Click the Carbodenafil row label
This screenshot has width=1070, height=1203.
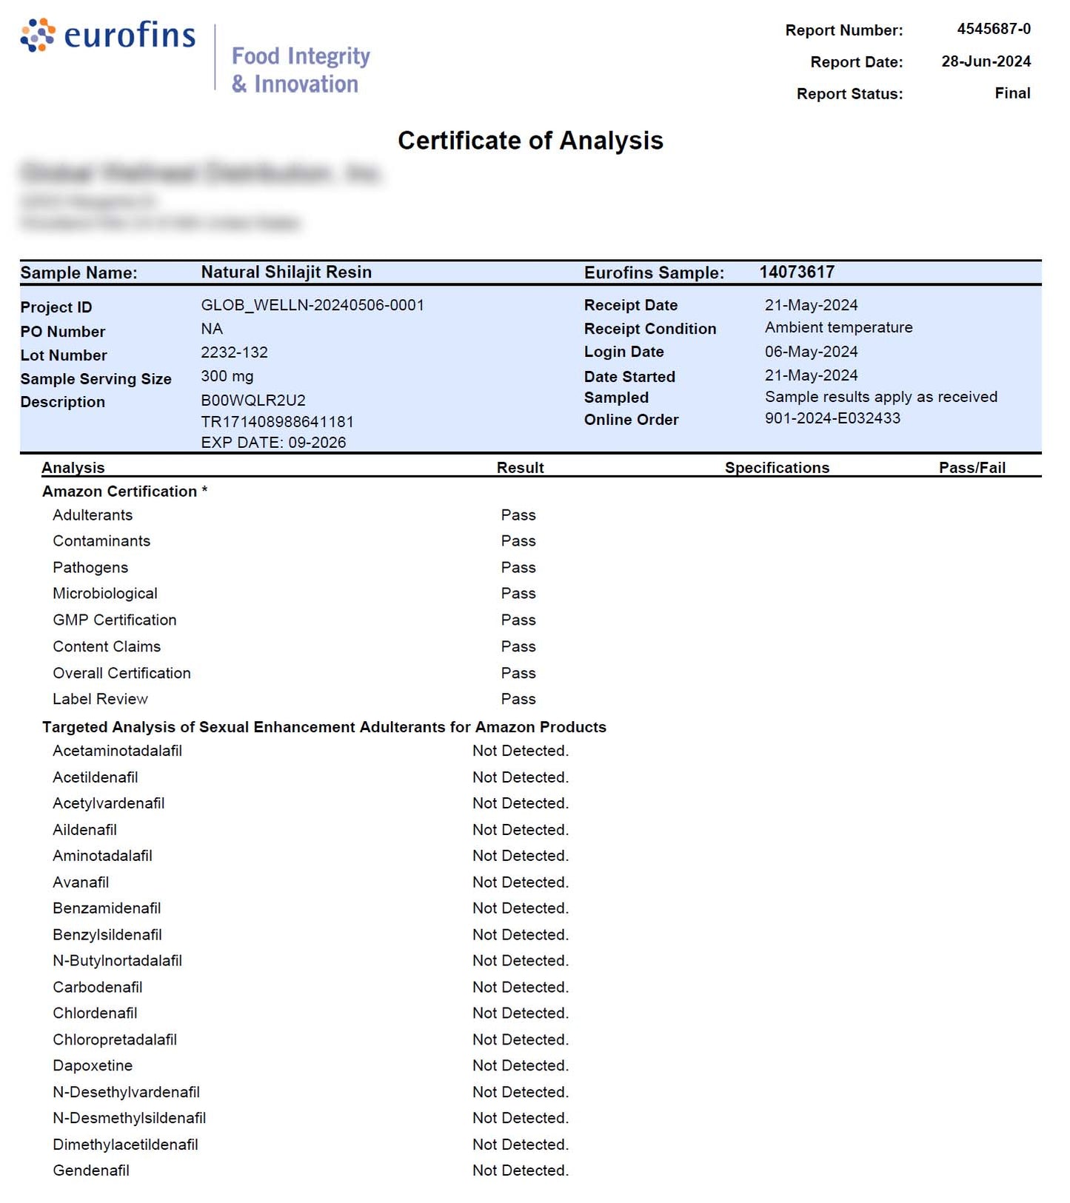98,988
